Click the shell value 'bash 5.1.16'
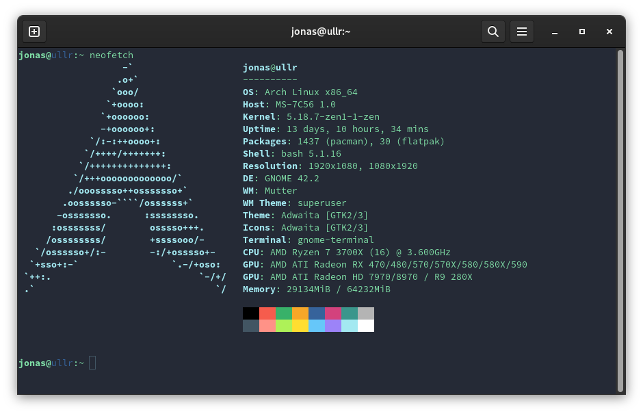Viewport: 643px width, 414px height. (x=311, y=153)
